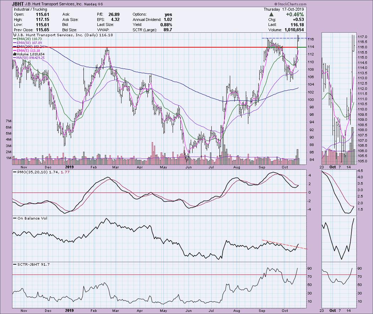
Task: Click the EMA(50) 107.89 legend entry
Action: 28,43
